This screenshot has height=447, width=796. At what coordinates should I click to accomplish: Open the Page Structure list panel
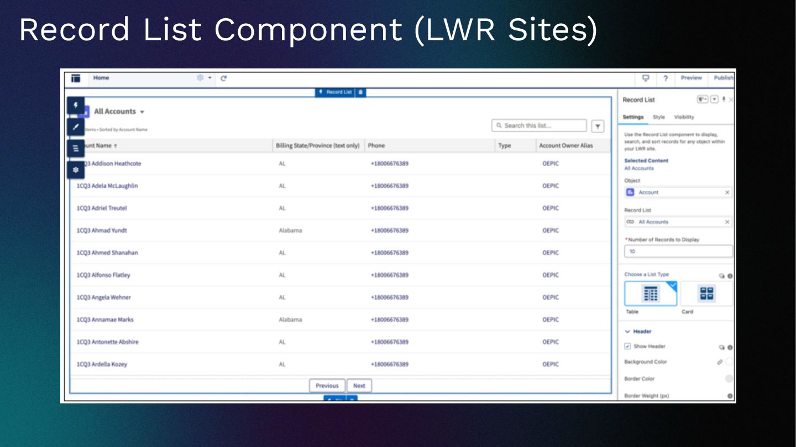coord(76,148)
